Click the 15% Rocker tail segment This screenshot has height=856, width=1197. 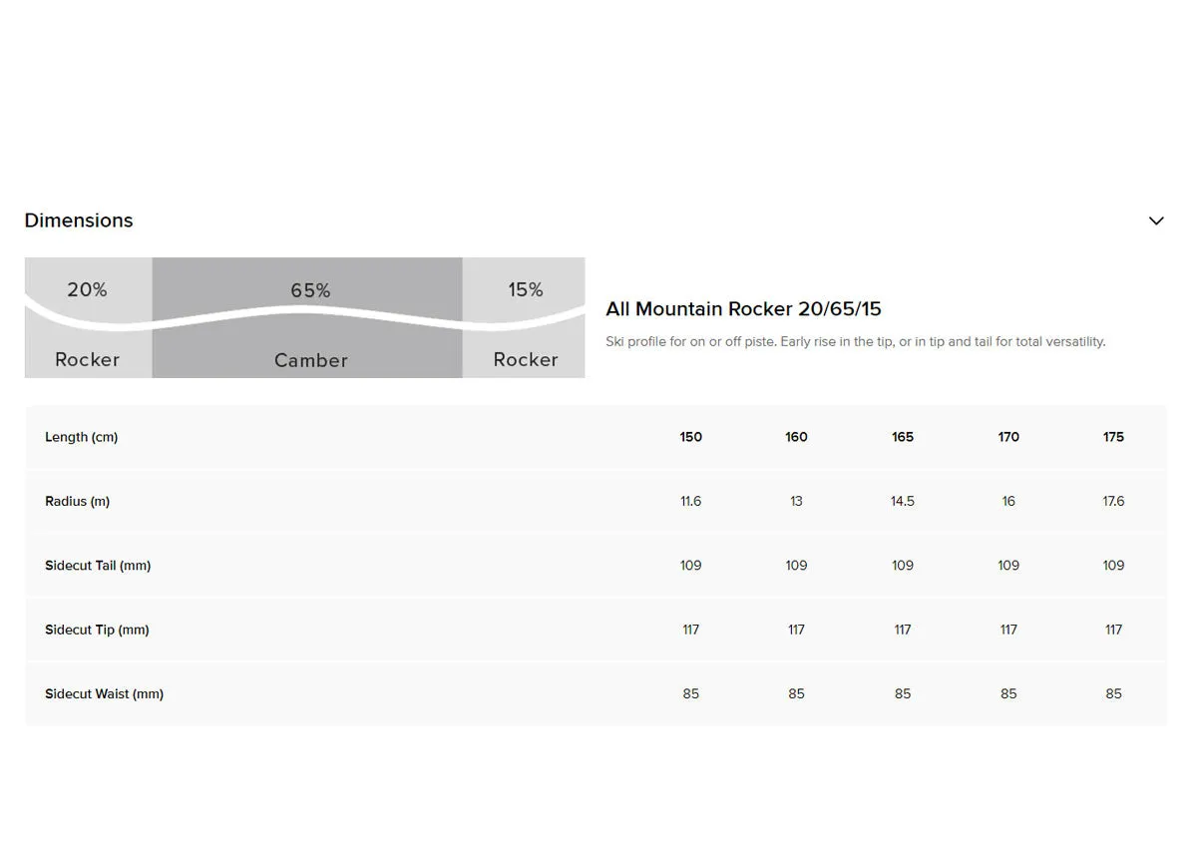tap(524, 317)
